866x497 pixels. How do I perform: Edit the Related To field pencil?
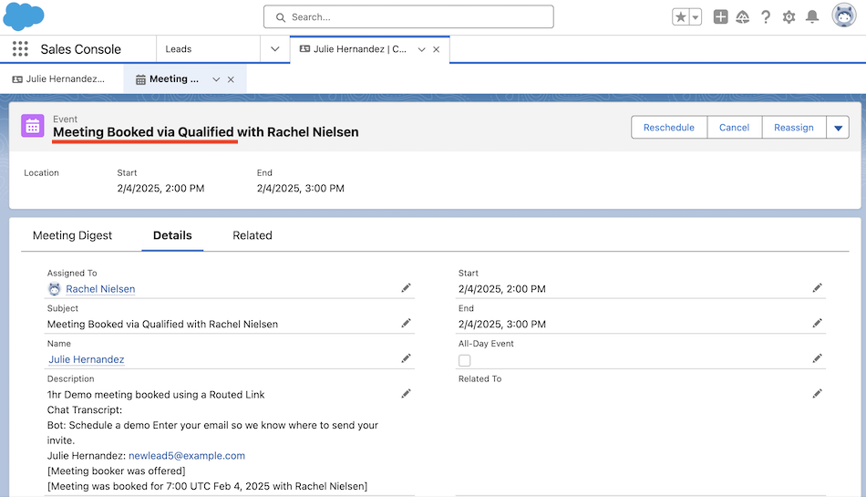[x=818, y=394]
